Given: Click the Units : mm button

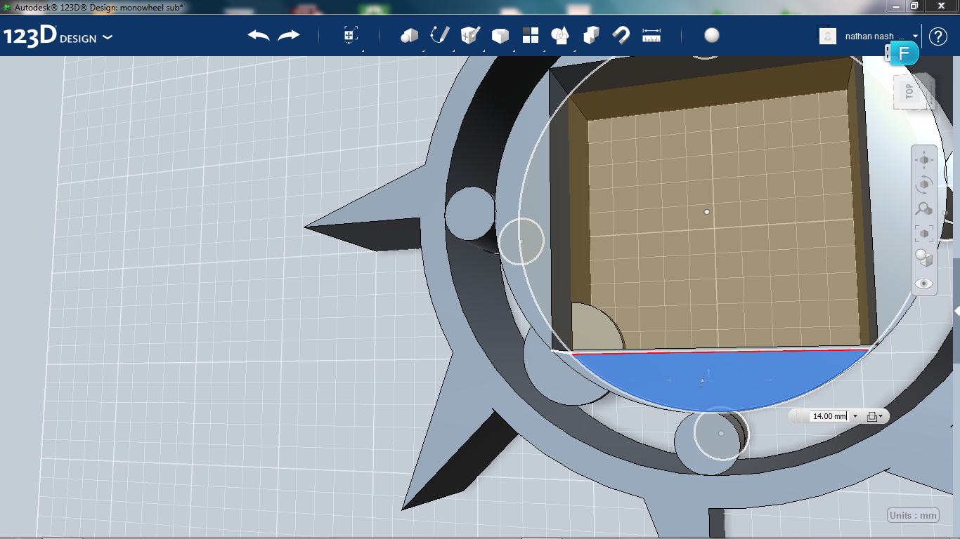Looking at the screenshot, I should pyautogui.click(x=914, y=515).
